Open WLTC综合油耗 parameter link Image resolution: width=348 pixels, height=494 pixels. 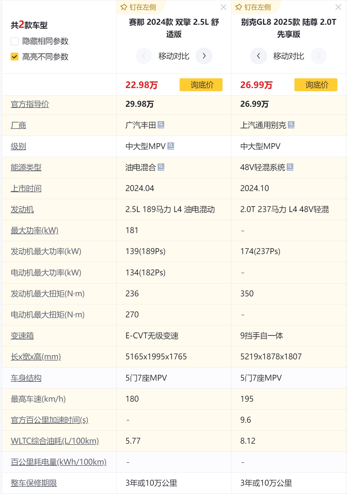(55, 441)
